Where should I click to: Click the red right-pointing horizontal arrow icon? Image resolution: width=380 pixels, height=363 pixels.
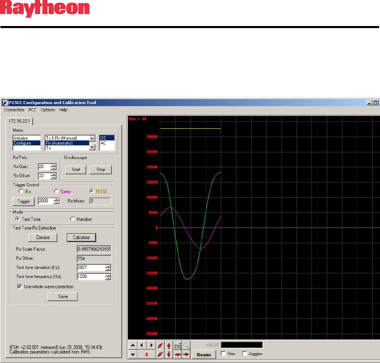pos(186,354)
